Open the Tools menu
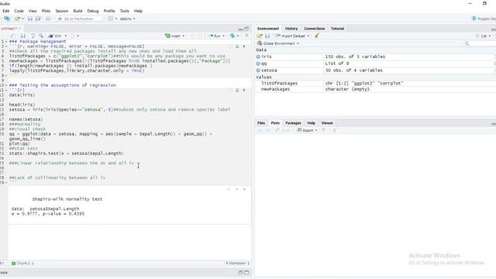The height and width of the screenshot is (279, 496). pyautogui.click(x=125, y=11)
